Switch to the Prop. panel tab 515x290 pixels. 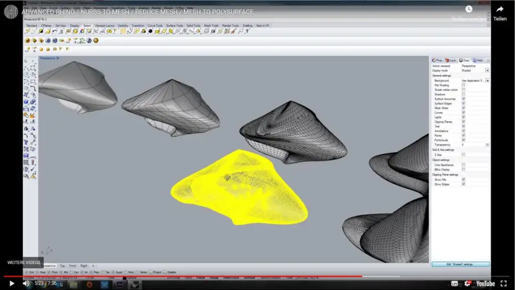click(x=437, y=60)
